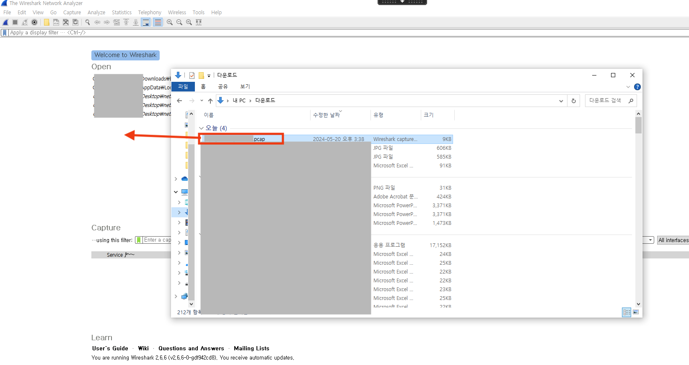Viewport: 689px width, 365px height.
Task: Collapse the This PC node in navigation tree
Action: pyautogui.click(x=176, y=192)
